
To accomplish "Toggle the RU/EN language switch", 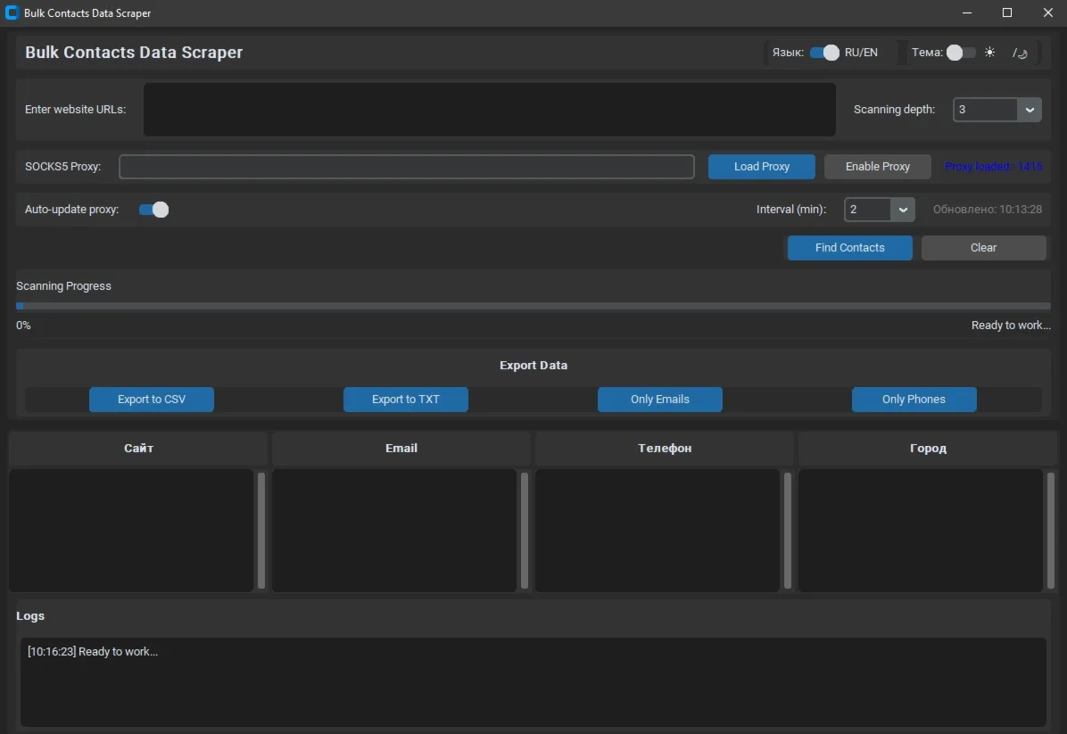I will pos(824,53).
